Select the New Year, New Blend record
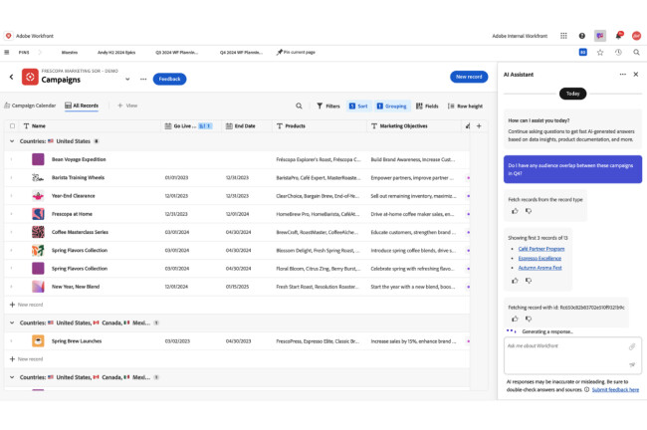Viewport: 647px width, 430px height. (x=76, y=287)
